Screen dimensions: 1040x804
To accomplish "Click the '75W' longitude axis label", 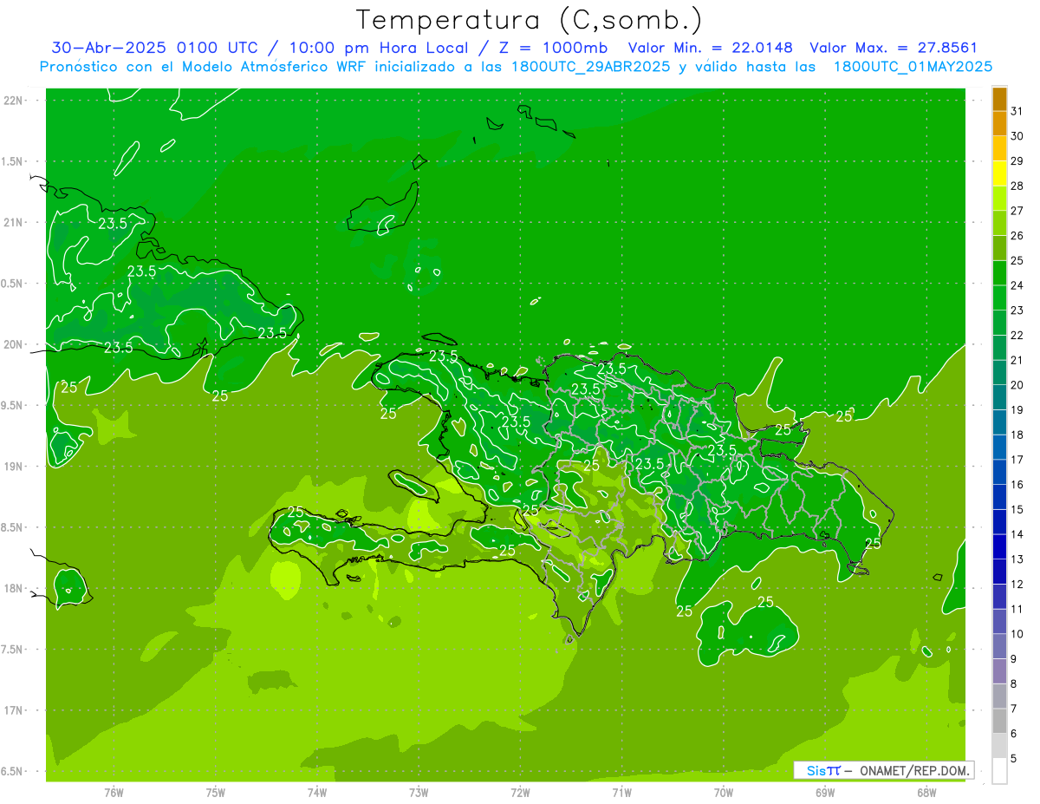I will [x=216, y=793].
